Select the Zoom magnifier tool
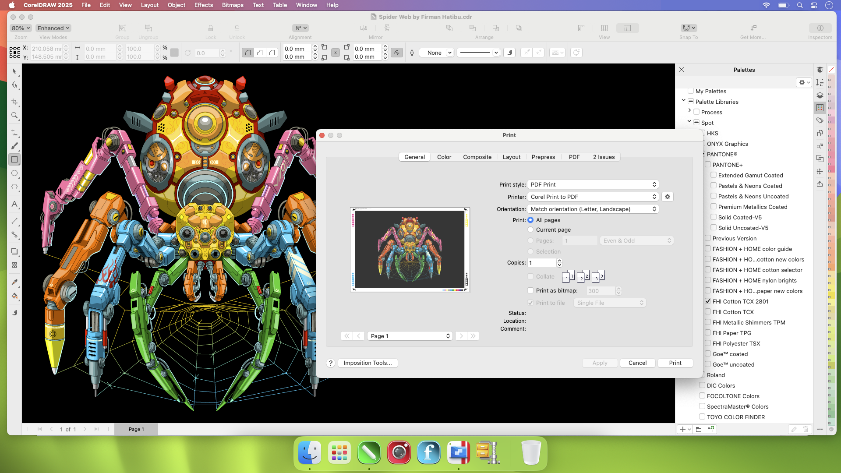Image resolution: width=841 pixels, height=473 pixels. point(14,116)
